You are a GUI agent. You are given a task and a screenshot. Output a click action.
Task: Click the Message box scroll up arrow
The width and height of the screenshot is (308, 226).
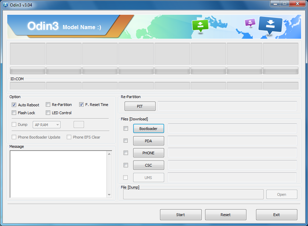pyautogui.click(x=109, y=154)
